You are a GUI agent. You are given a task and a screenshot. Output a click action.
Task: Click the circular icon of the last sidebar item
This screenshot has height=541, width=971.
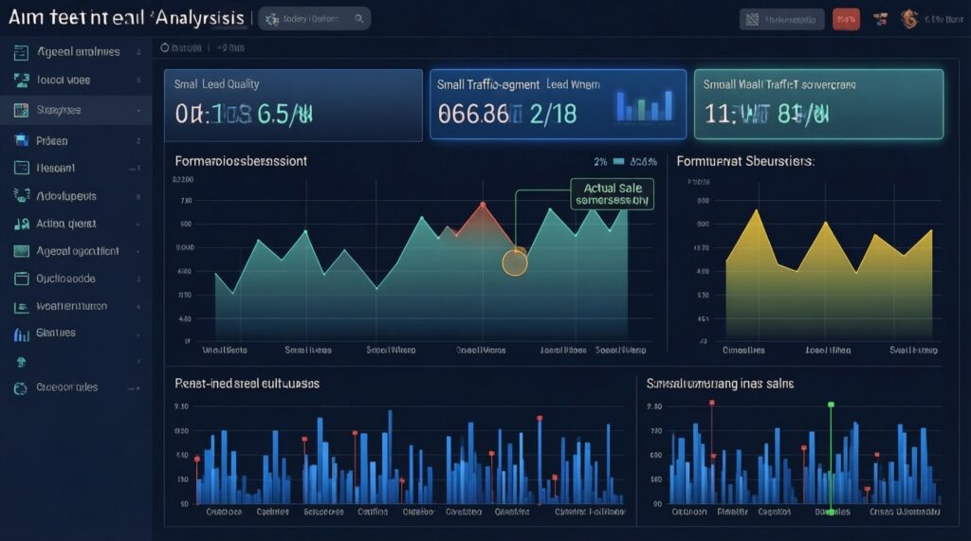click(21, 388)
